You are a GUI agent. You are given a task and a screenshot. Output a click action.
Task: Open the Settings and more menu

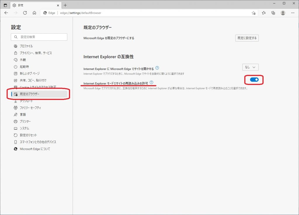293,13
